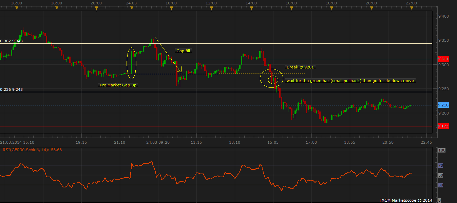Select the 'Gap fill' chart label
Screen dimensions: 457x203
click(x=184, y=51)
